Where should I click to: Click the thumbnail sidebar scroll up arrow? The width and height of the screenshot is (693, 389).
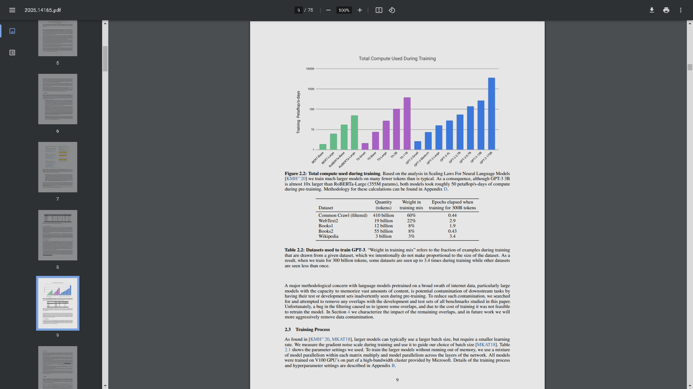[105, 23]
